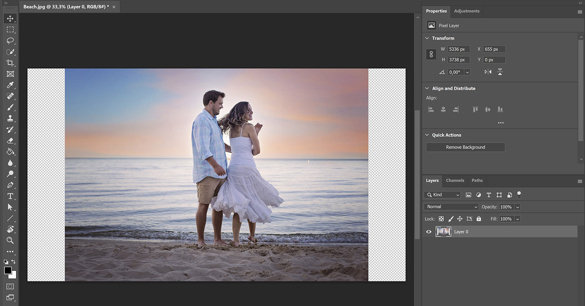Select the Move tool
Viewport: 585px width, 306px height.
pyautogui.click(x=10, y=19)
